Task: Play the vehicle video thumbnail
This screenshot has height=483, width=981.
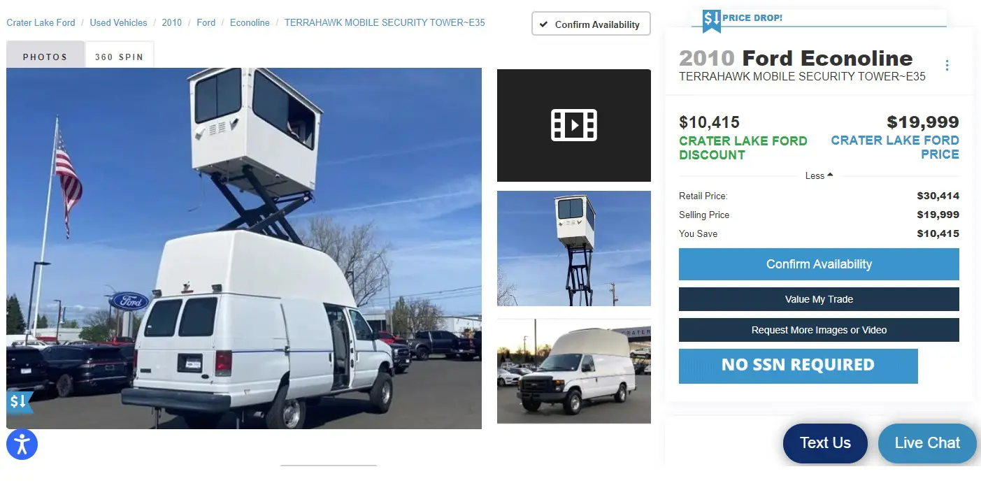Action: 573,125
